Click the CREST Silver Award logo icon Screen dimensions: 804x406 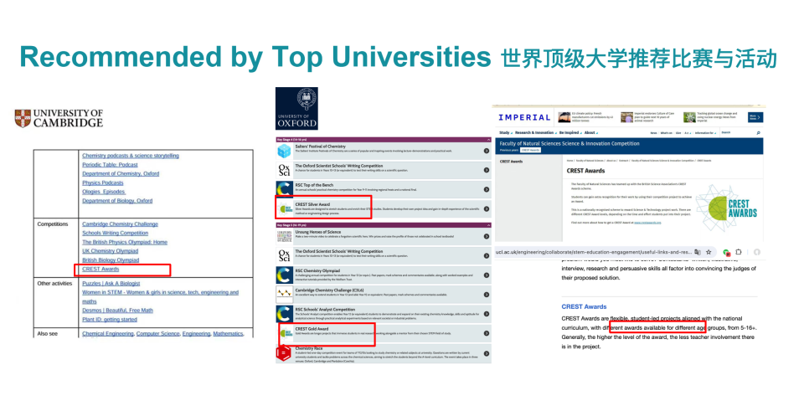[x=286, y=208]
